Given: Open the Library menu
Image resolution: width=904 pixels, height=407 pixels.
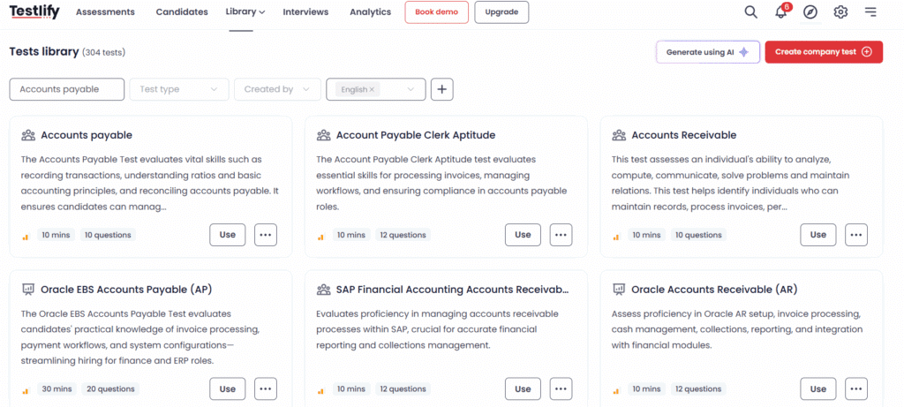Looking at the screenshot, I should pos(245,12).
